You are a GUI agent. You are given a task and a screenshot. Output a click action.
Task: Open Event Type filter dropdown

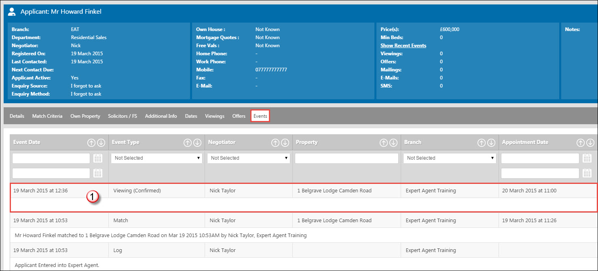pos(157,158)
